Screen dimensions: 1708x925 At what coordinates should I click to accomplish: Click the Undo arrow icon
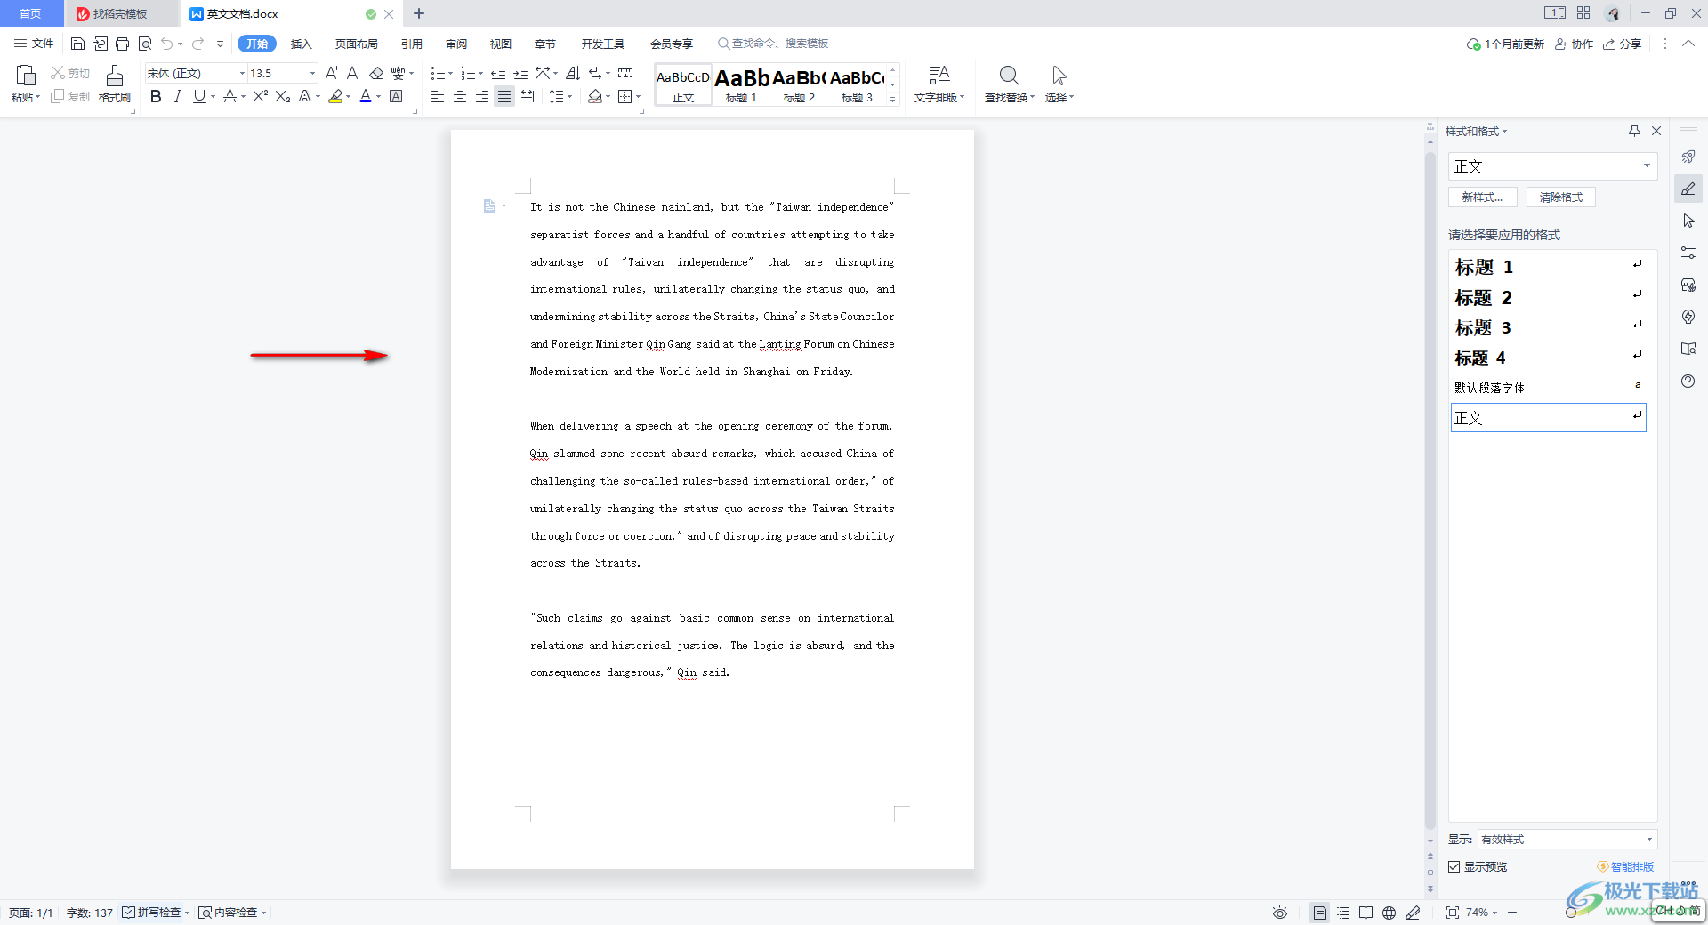coord(166,44)
